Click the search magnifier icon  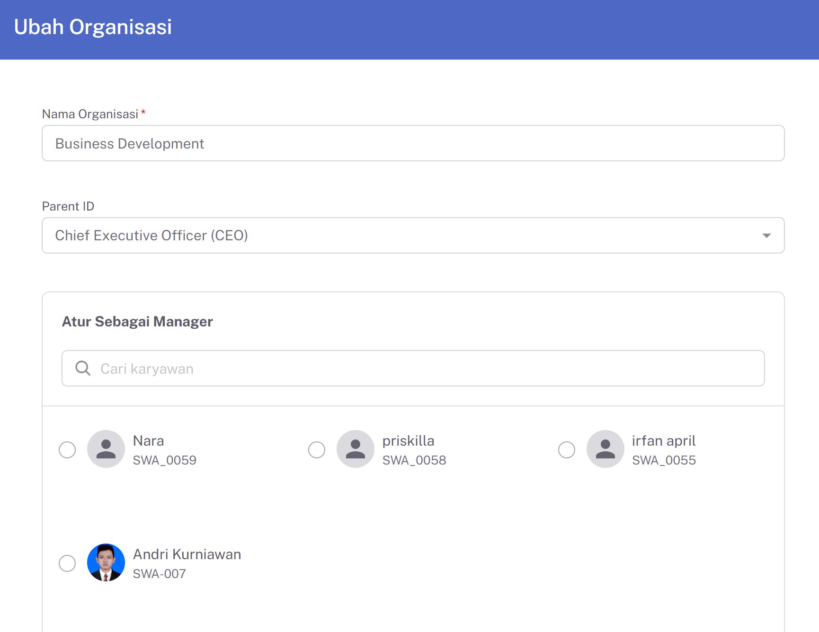coord(83,368)
